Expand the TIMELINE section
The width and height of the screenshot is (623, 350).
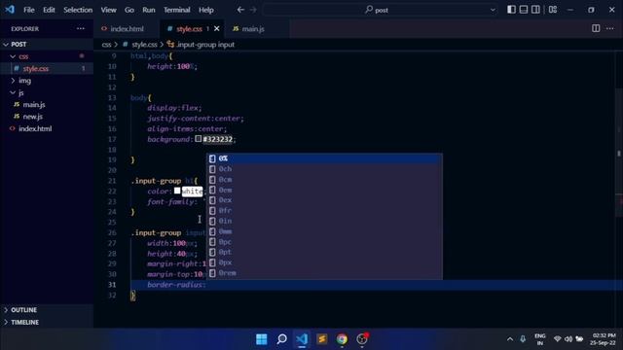(47, 322)
